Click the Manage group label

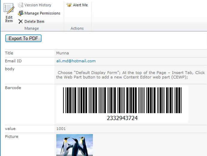pyautogui.click(x=32, y=28)
